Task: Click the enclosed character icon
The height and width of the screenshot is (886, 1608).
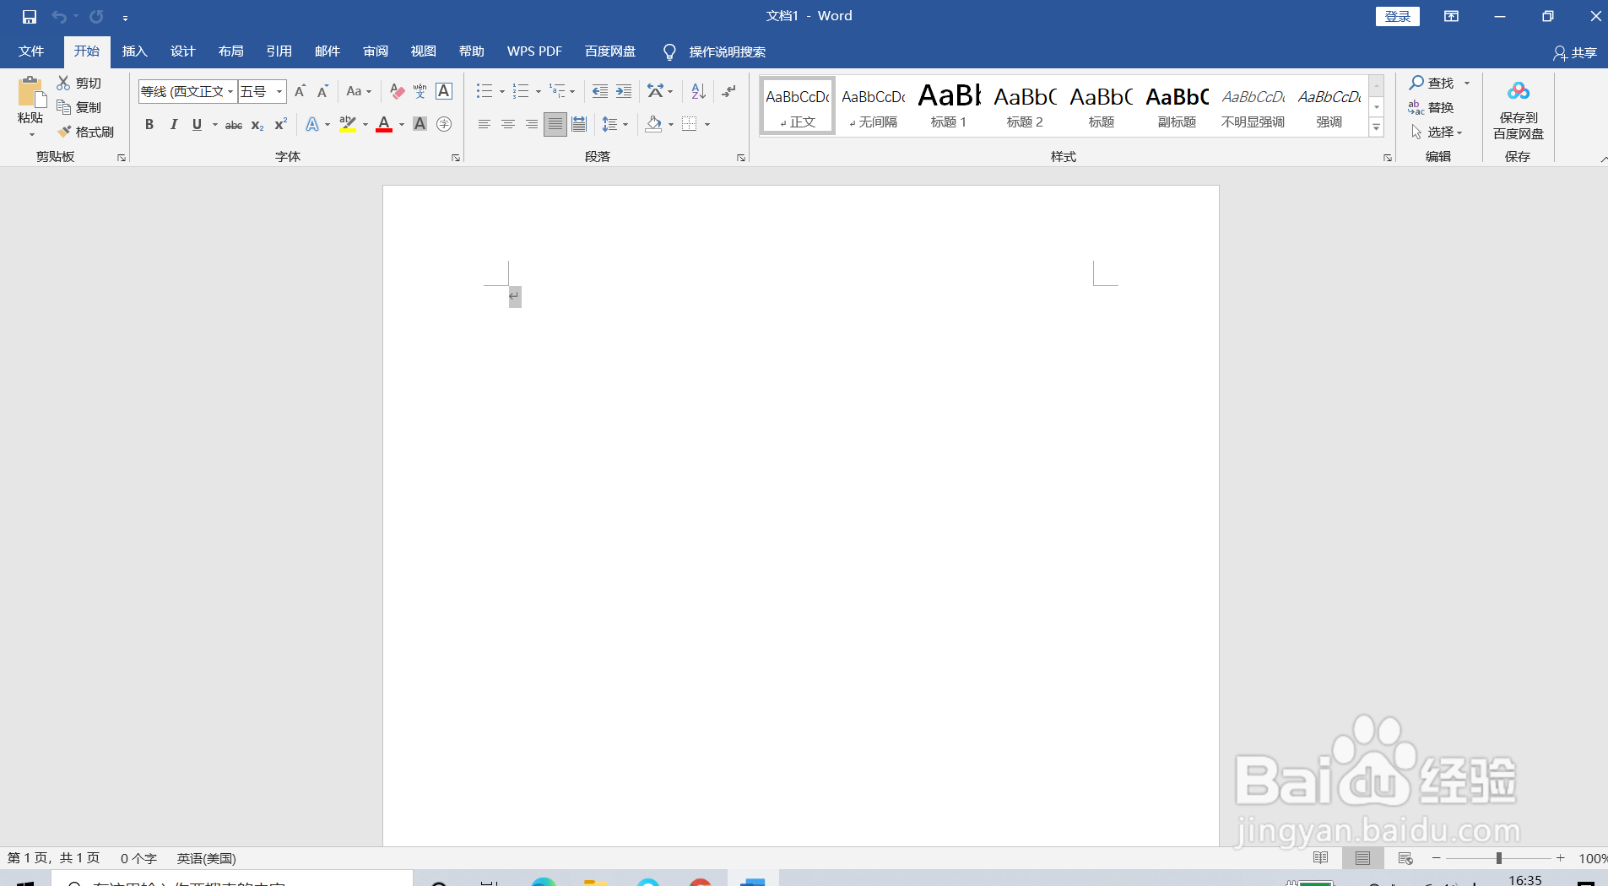Action: coord(444,124)
